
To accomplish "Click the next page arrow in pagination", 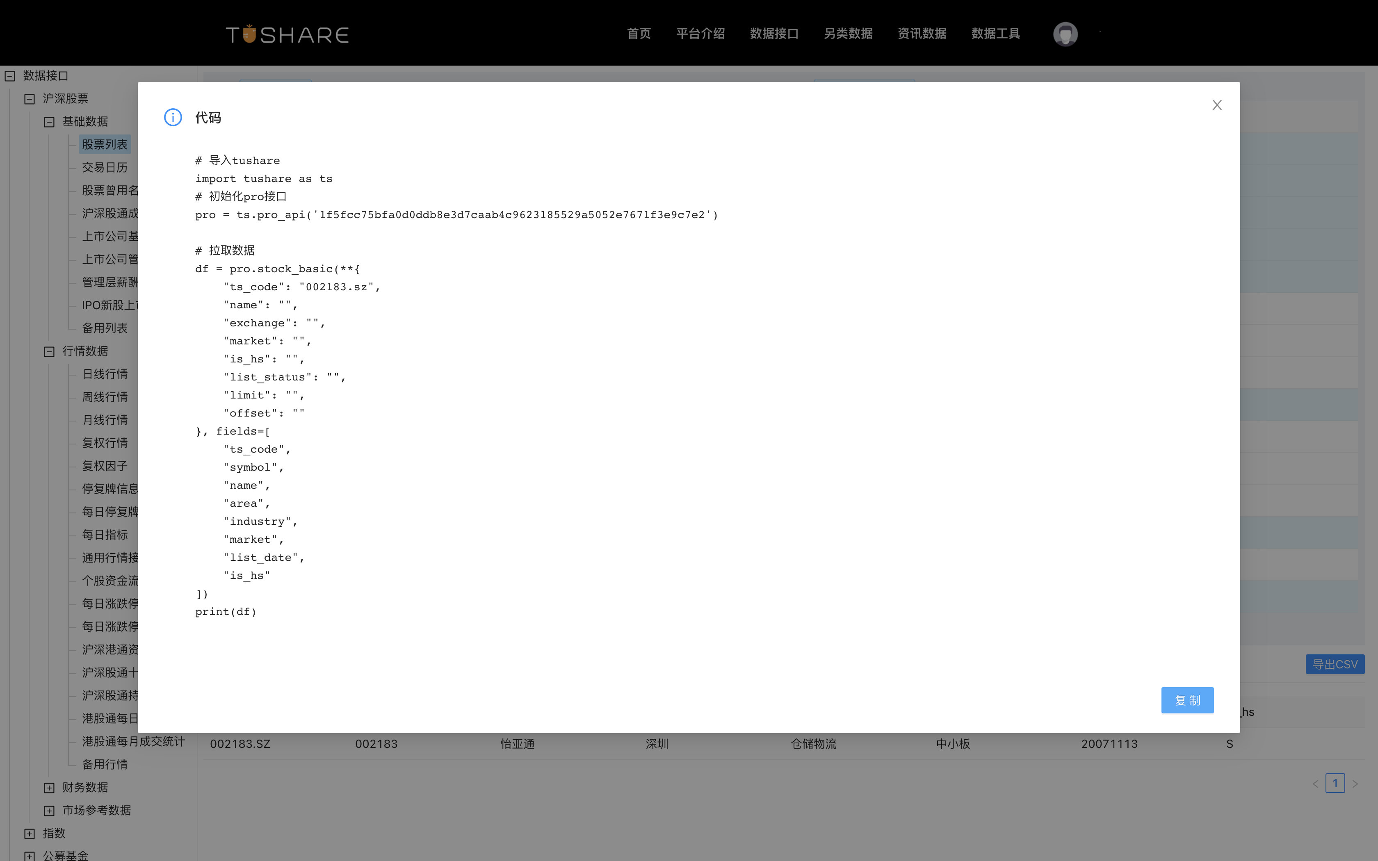I will (1356, 783).
